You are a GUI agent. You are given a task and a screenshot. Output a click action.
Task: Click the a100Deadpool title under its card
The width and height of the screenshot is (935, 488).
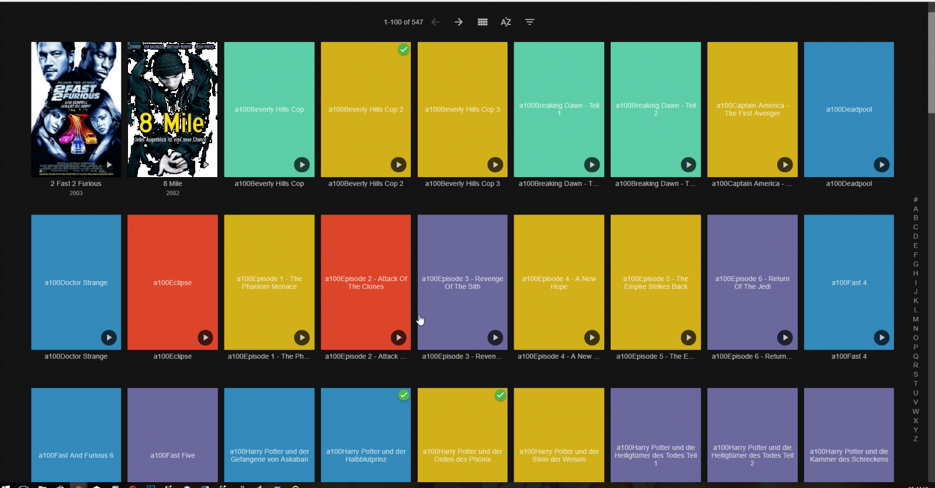pos(849,184)
